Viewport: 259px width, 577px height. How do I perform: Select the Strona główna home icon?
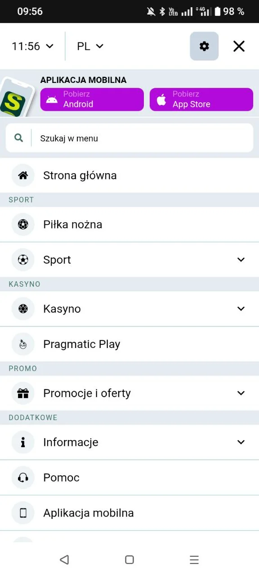(23, 175)
